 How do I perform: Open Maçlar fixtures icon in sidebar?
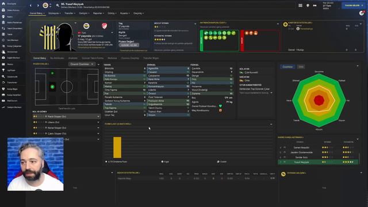(x=3, y=64)
